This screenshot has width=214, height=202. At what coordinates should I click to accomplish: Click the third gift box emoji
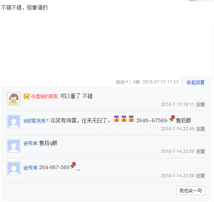pyautogui.click(x=131, y=119)
